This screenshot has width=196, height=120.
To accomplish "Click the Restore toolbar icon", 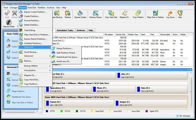I will point(68,13).
